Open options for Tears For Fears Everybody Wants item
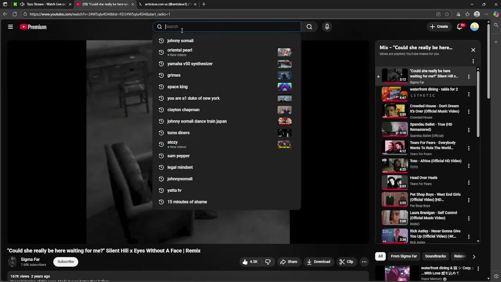 tap(469, 148)
